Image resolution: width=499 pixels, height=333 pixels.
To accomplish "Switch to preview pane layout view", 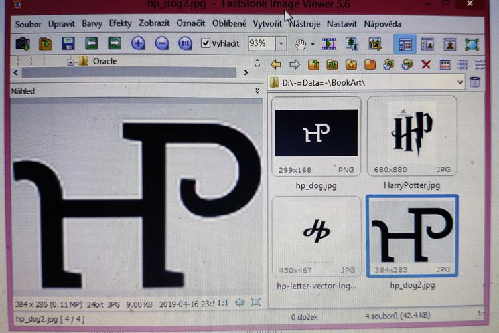I will (x=427, y=45).
